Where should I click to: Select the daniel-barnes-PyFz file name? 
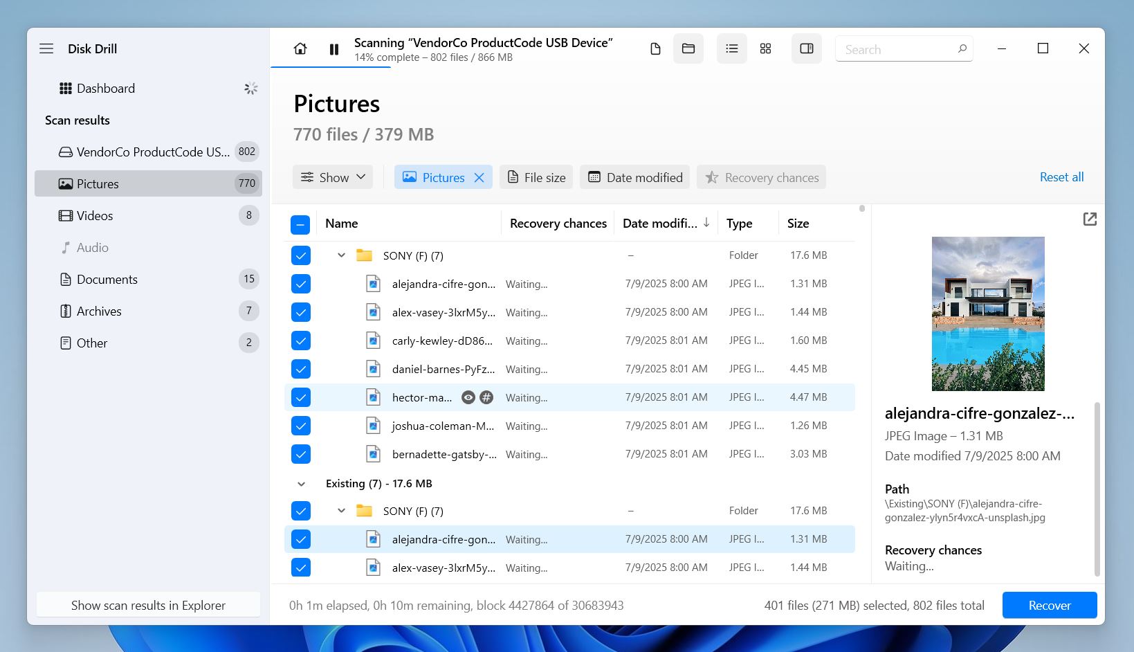coord(443,369)
